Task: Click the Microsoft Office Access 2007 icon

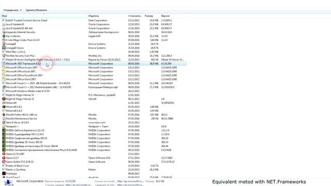Action: 4,68
